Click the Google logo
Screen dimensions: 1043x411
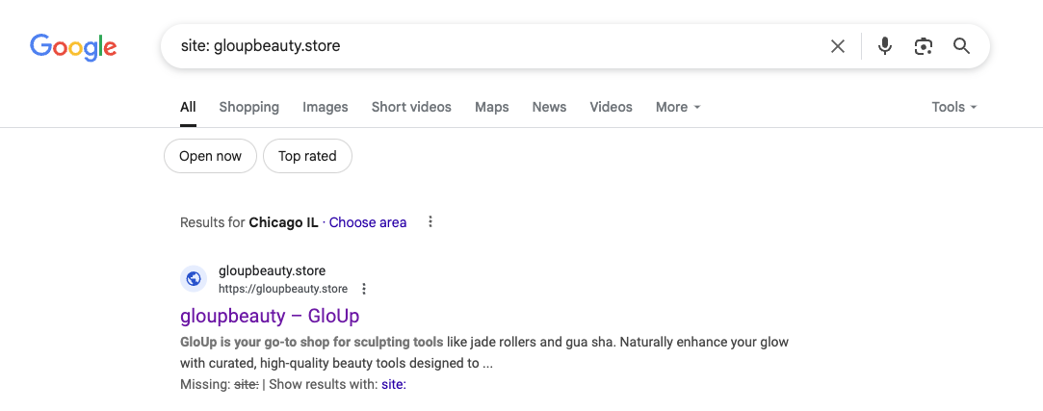click(x=73, y=46)
